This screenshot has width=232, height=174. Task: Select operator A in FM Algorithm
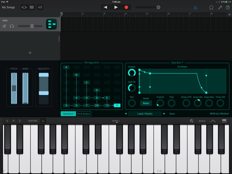(66, 67)
